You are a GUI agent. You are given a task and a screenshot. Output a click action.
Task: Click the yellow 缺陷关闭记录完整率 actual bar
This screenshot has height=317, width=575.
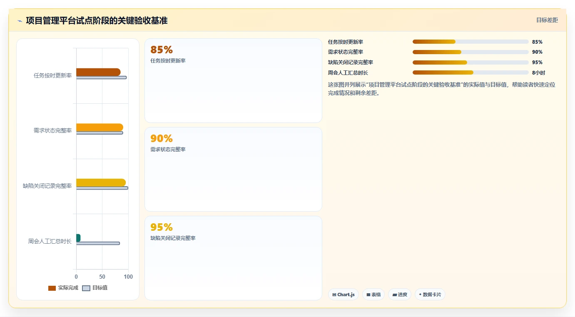pyautogui.click(x=101, y=182)
